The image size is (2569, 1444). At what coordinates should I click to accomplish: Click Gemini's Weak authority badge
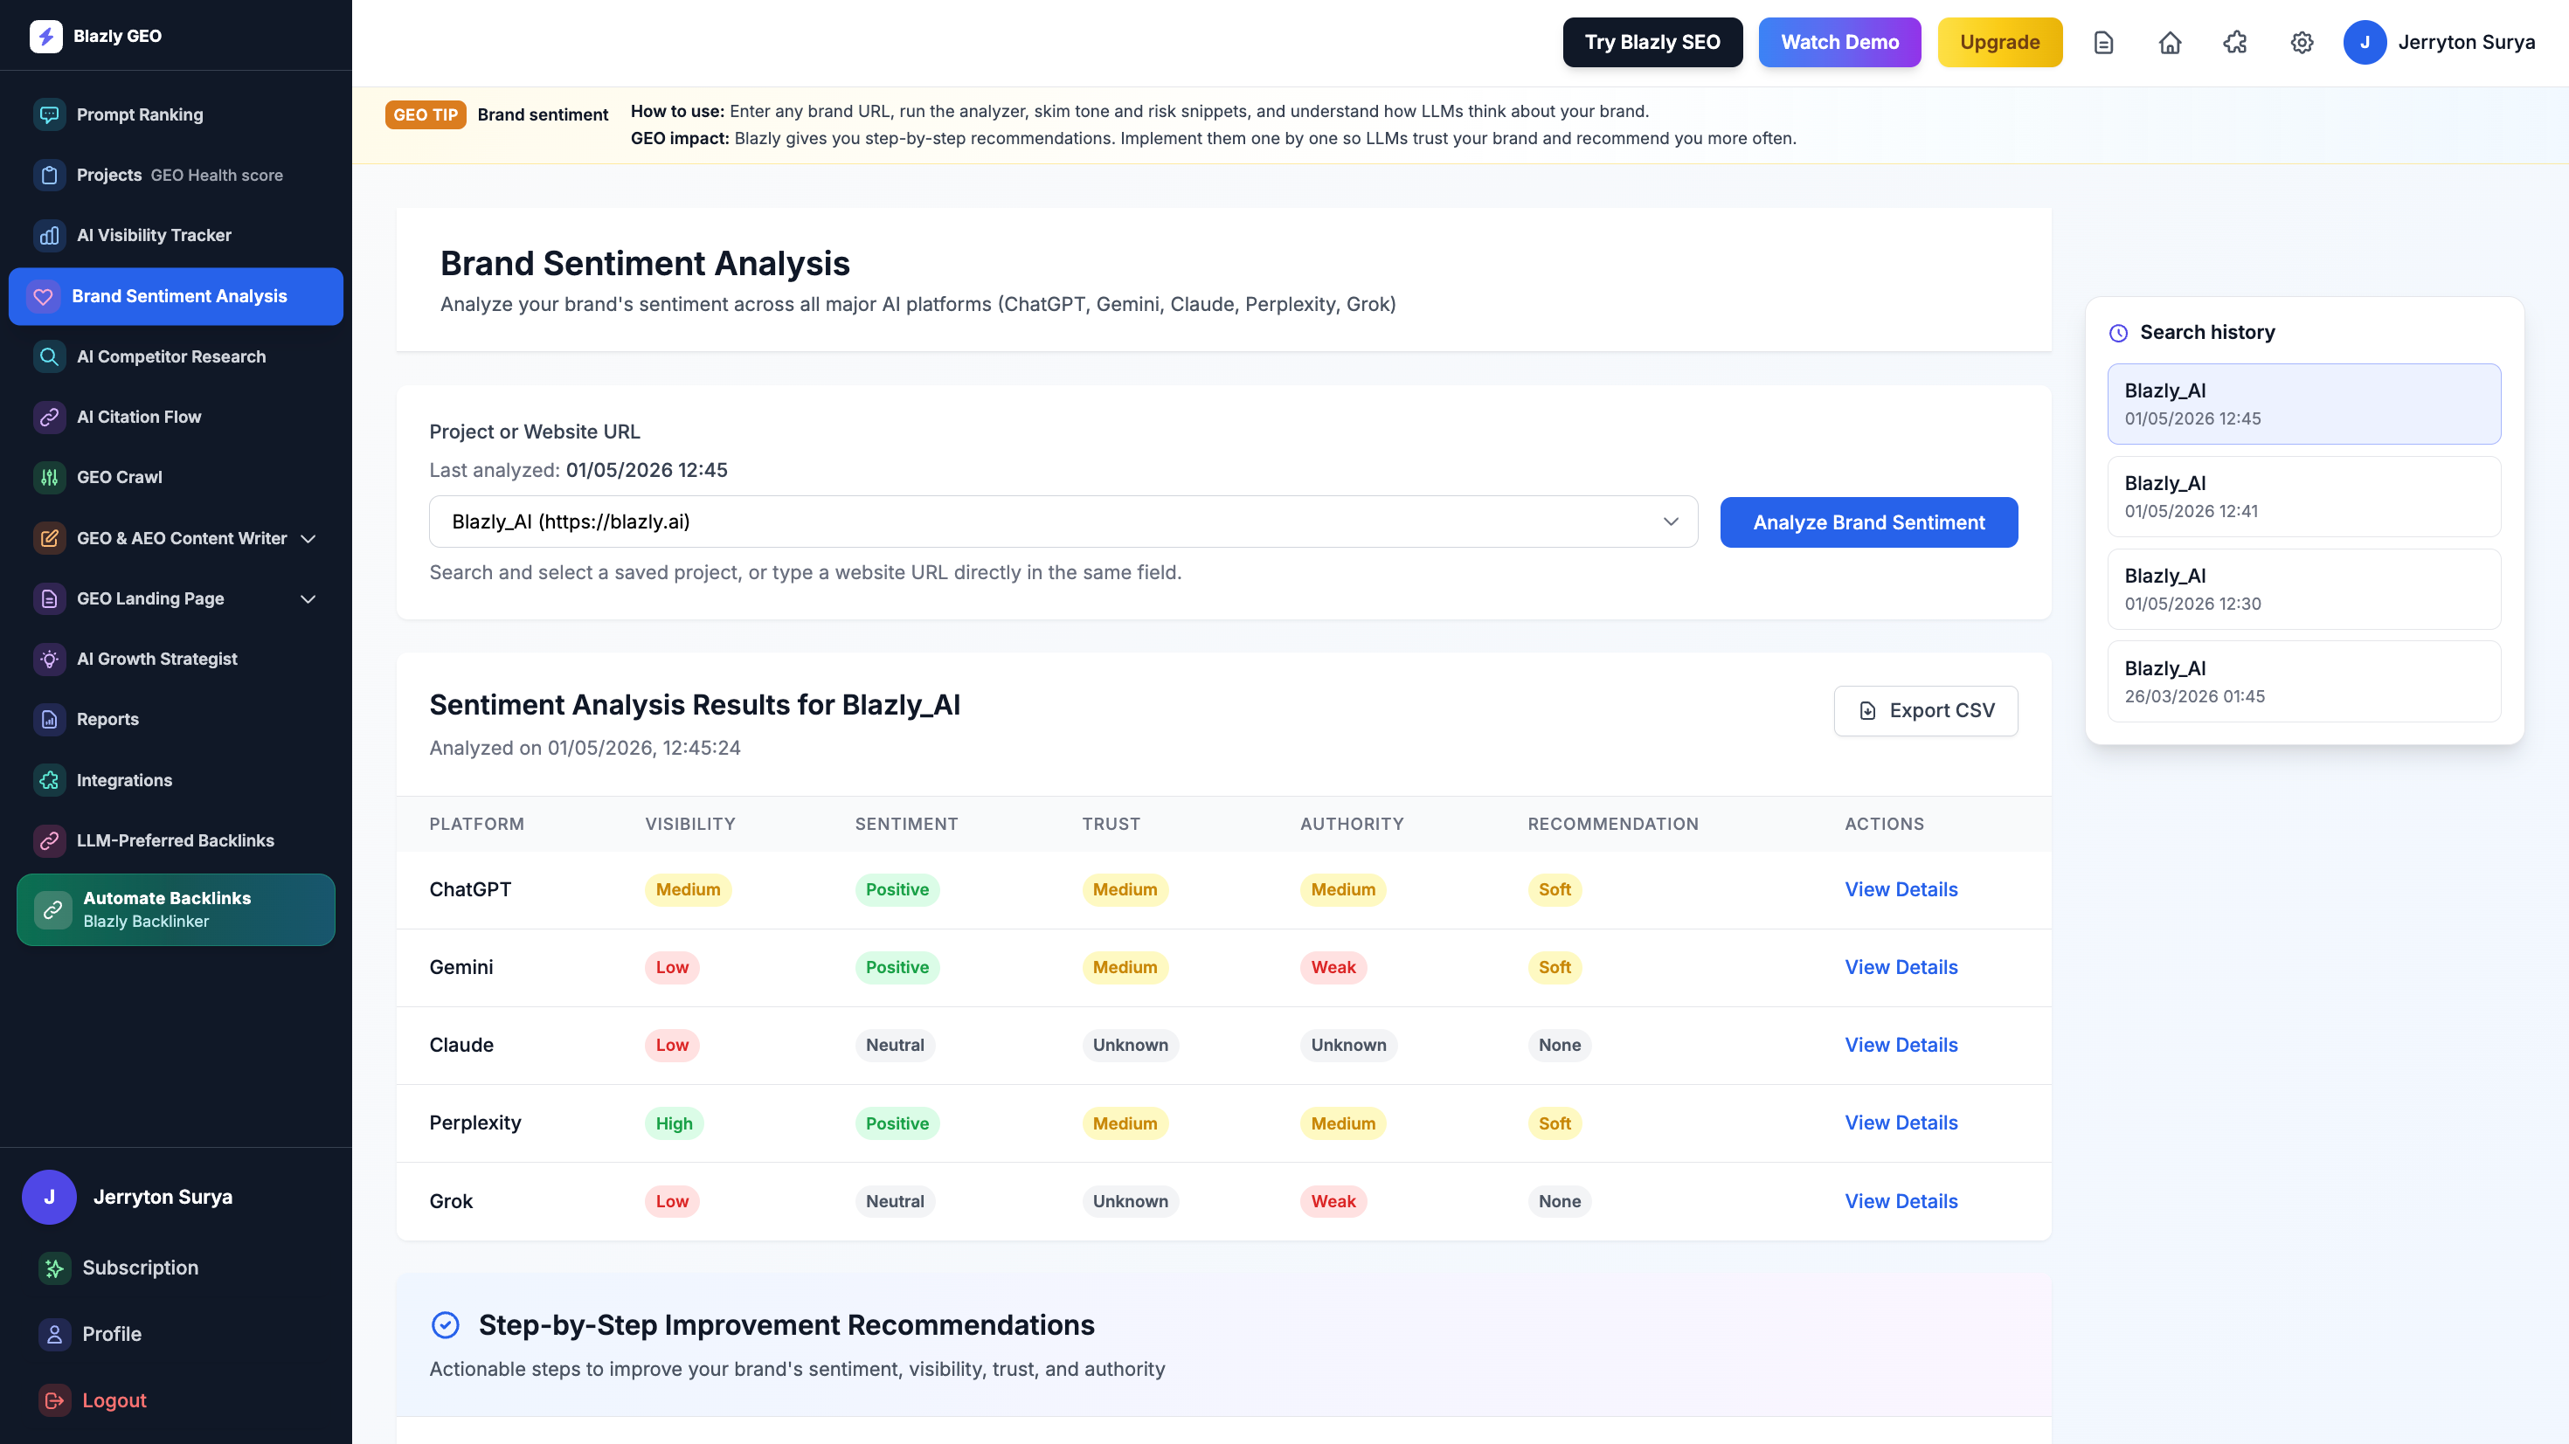(1333, 967)
